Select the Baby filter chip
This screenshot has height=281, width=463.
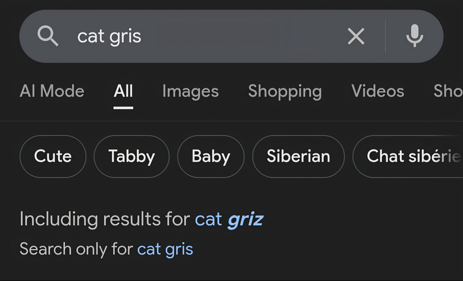tap(211, 156)
